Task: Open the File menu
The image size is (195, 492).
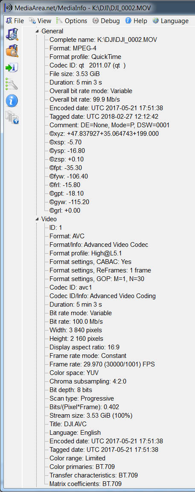Action: tap(15, 20)
